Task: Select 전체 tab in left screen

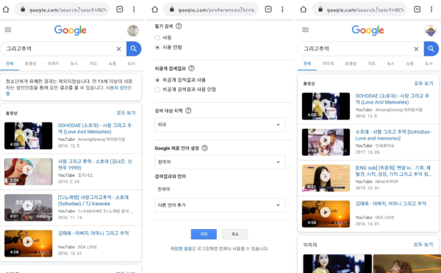Action: [9, 64]
